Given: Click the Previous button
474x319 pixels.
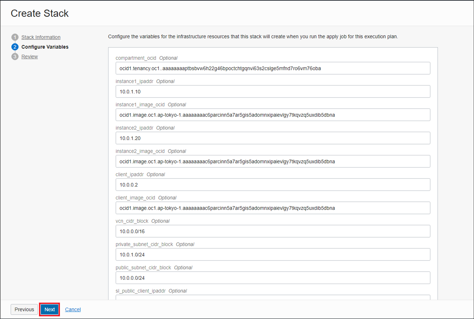Looking at the screenshot, I should (x=24, y=309).
